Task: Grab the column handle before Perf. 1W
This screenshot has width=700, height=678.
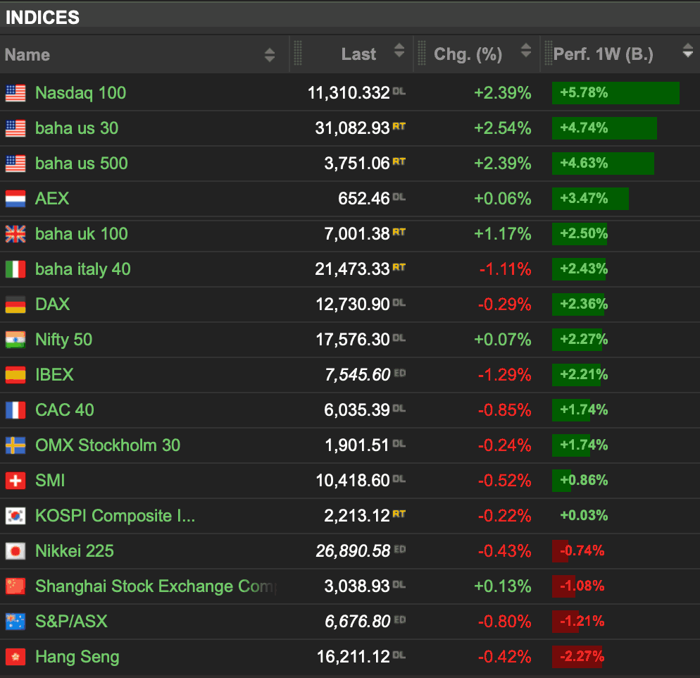Action: (x=548, y=54)
